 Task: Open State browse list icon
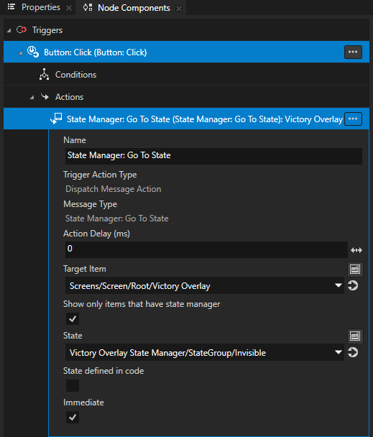click(355, 336)
